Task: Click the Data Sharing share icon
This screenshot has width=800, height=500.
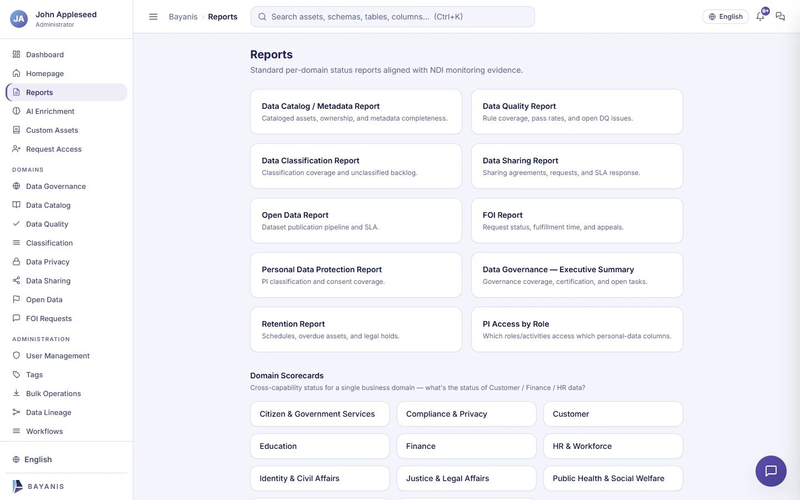Action: click(16, 281)
